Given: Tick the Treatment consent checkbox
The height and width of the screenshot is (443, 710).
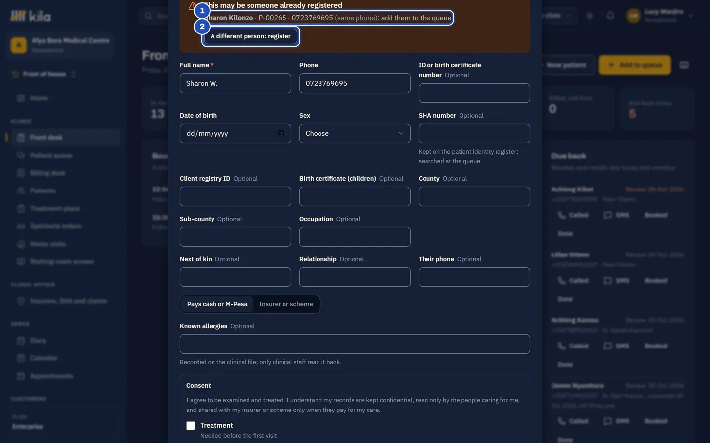Looking at the screenshot, I should coord(191,426).
